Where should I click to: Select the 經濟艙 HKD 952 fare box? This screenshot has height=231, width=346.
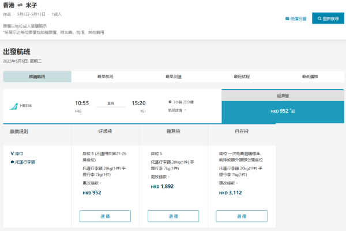[x=283, y=111]
